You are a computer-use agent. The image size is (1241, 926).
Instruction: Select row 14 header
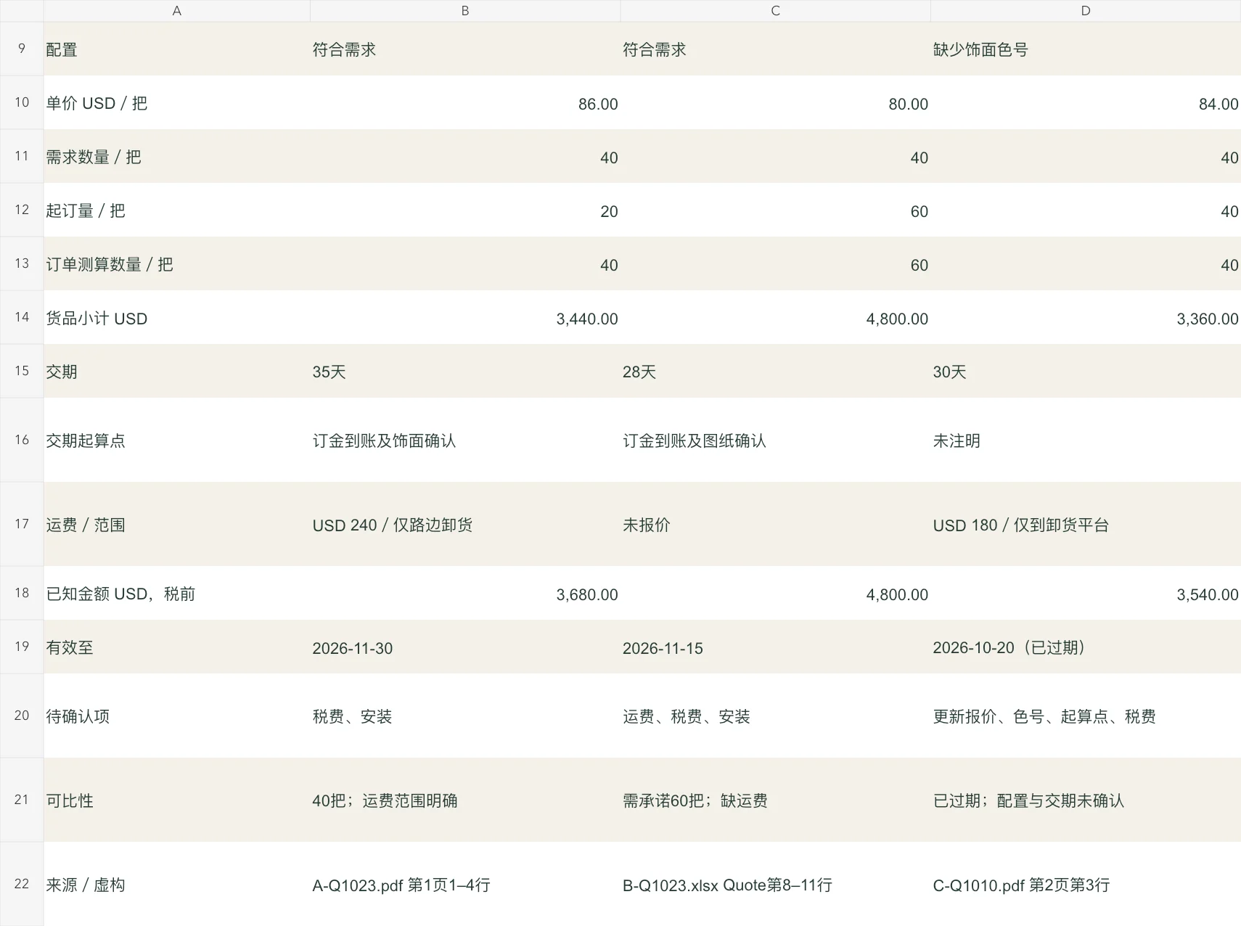(22, 317)
